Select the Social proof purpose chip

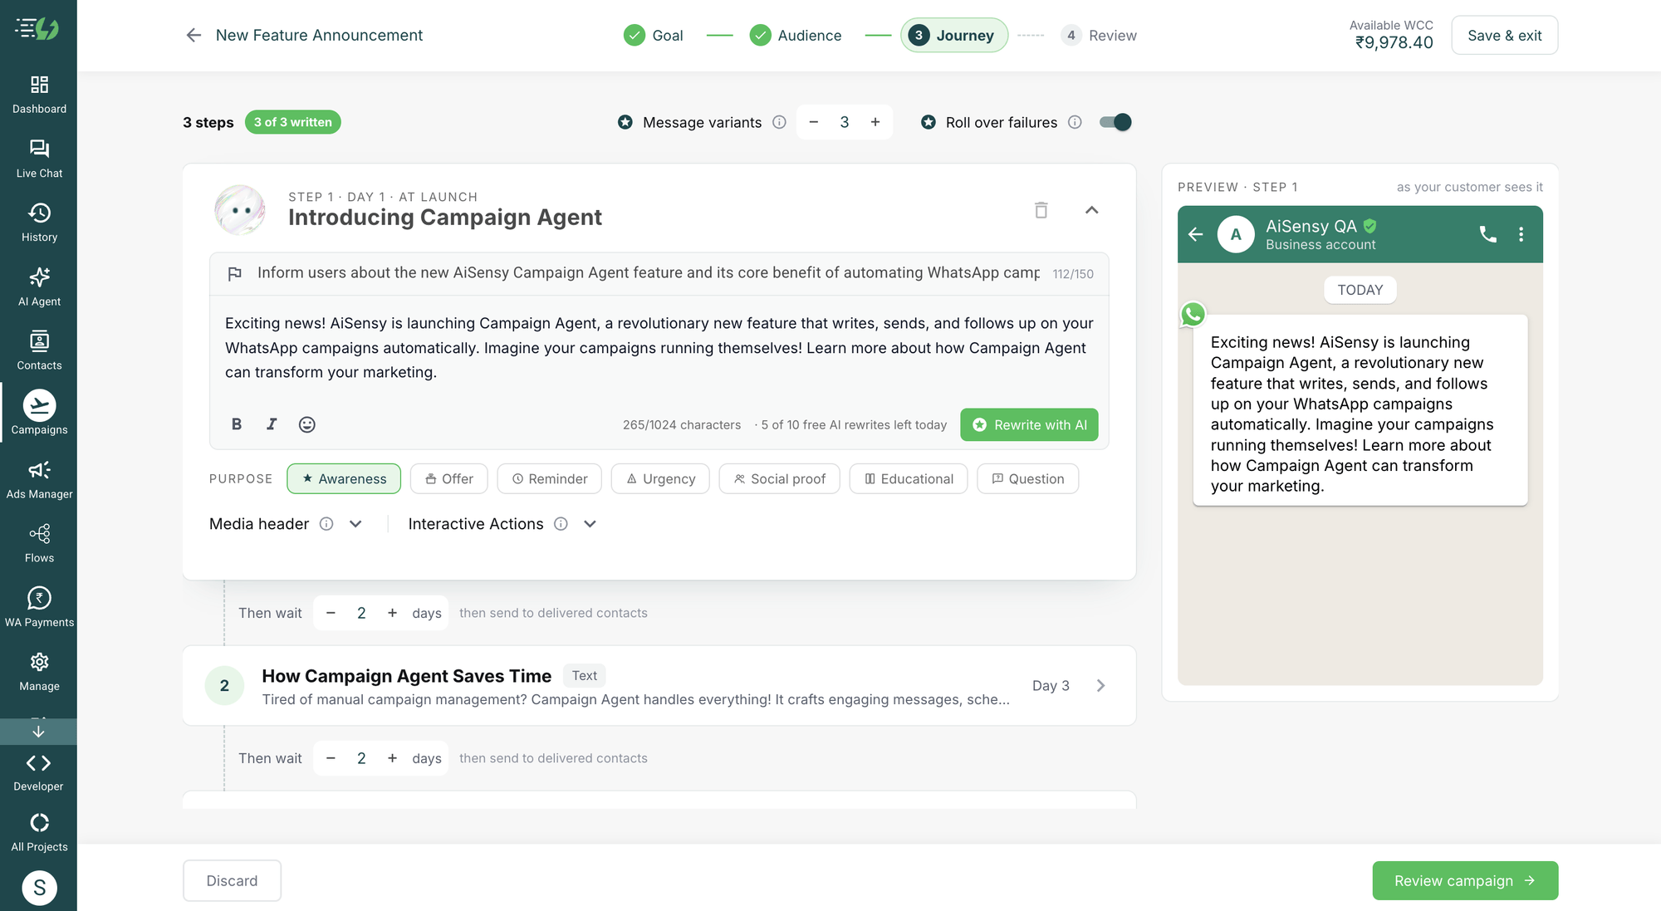[780, 478]
